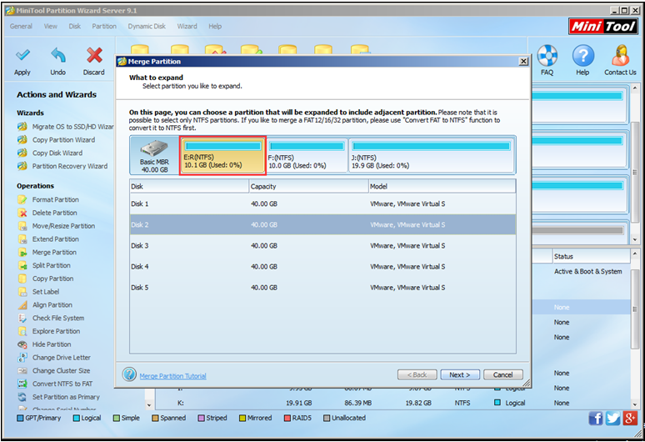645x442 pixels.
Task: Select partition E:R(NTFS) 10.1 GB
Action: [x=222, y=156]
